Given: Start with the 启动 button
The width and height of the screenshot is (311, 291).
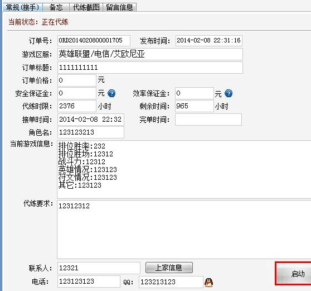Looking at the screenshot, I should (x=294, y=274).
